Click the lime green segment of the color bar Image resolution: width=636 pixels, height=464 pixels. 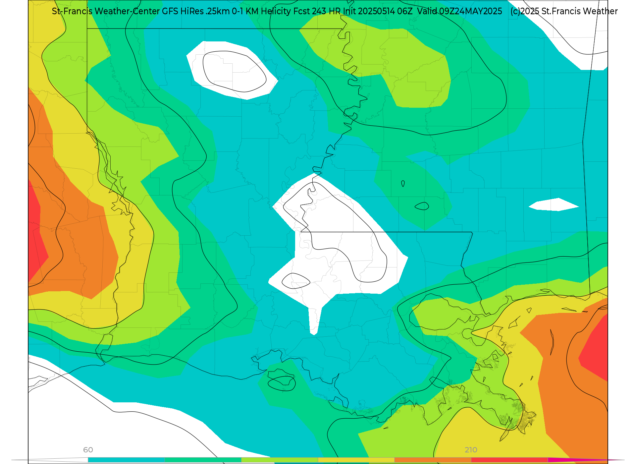point(280,460)
